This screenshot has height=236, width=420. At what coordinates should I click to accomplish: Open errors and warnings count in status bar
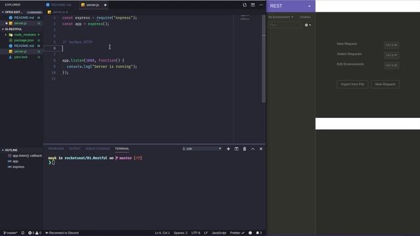(x=35, y=233)
